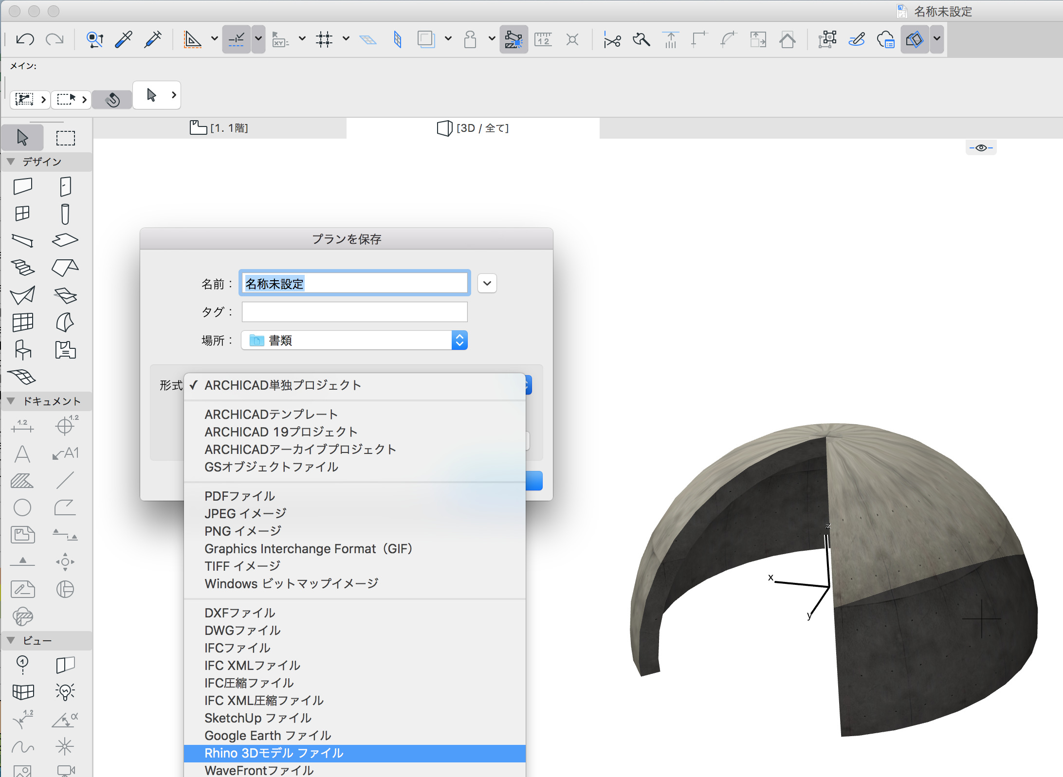Screen dimensions: 1063x777
Task: Click the タグ input field
Action: click(x=354, y=312)
